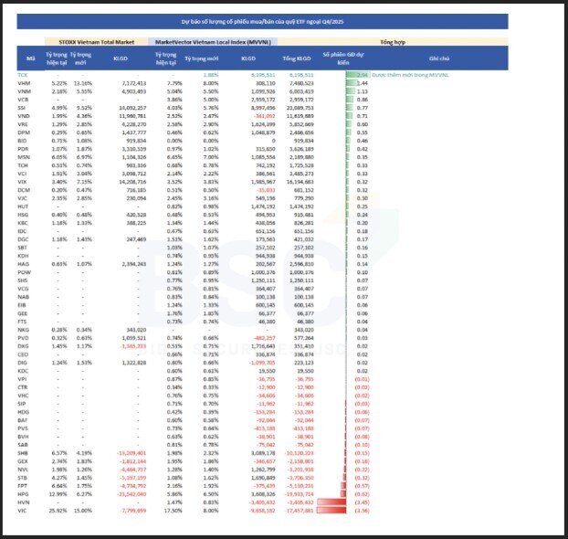The width and height of the screenshot is (568, 539).
Task: Select the 'VJC' ticker cell
Action: click(22, 198)
